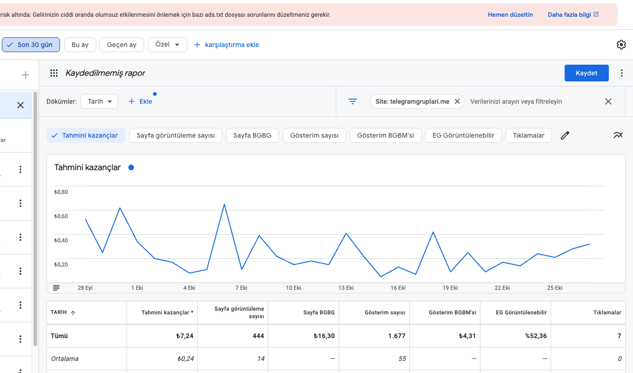Enable the Tıklamalar metric chip

[x=528, y=135]
